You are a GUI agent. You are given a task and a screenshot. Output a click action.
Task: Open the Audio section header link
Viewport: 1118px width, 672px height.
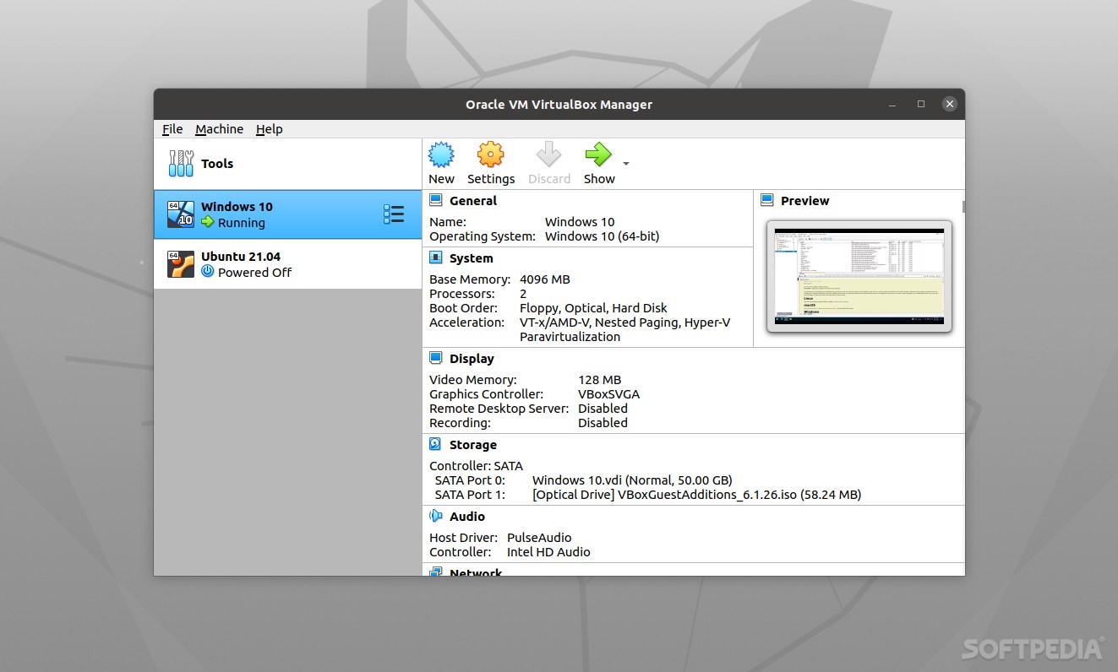[467, 517]
